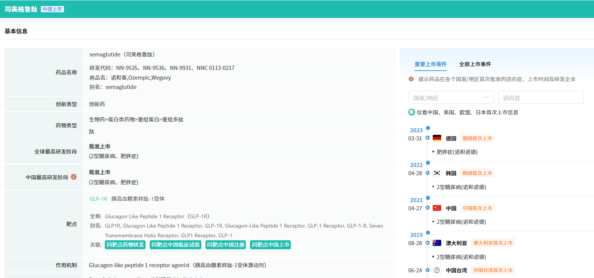
Task: Click the 同靶点药物研发 button
Action: coord(125,245)
